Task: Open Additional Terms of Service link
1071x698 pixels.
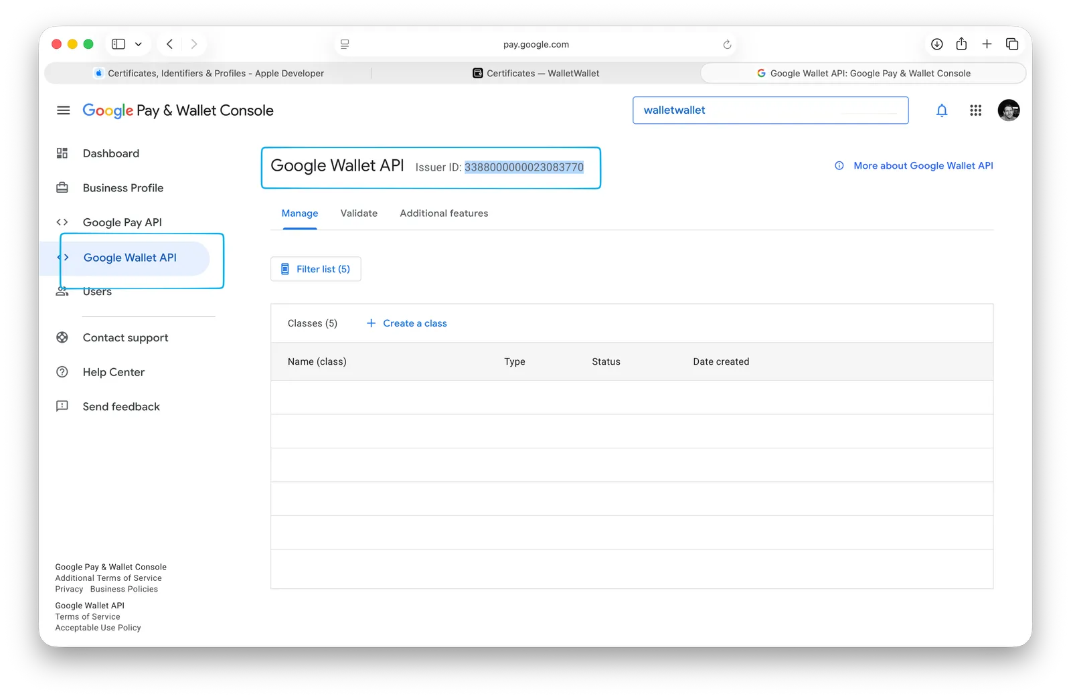Action: point(108,578)
